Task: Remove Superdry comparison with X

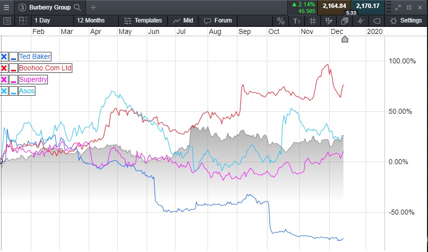Action: pyautogui.click(x=4, y=80)
